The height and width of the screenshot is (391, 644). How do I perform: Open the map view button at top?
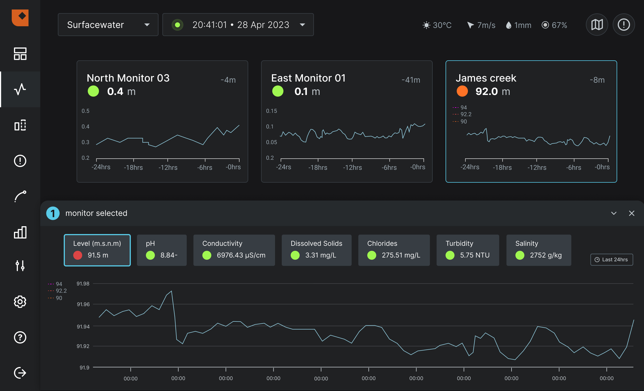(597, 25)
